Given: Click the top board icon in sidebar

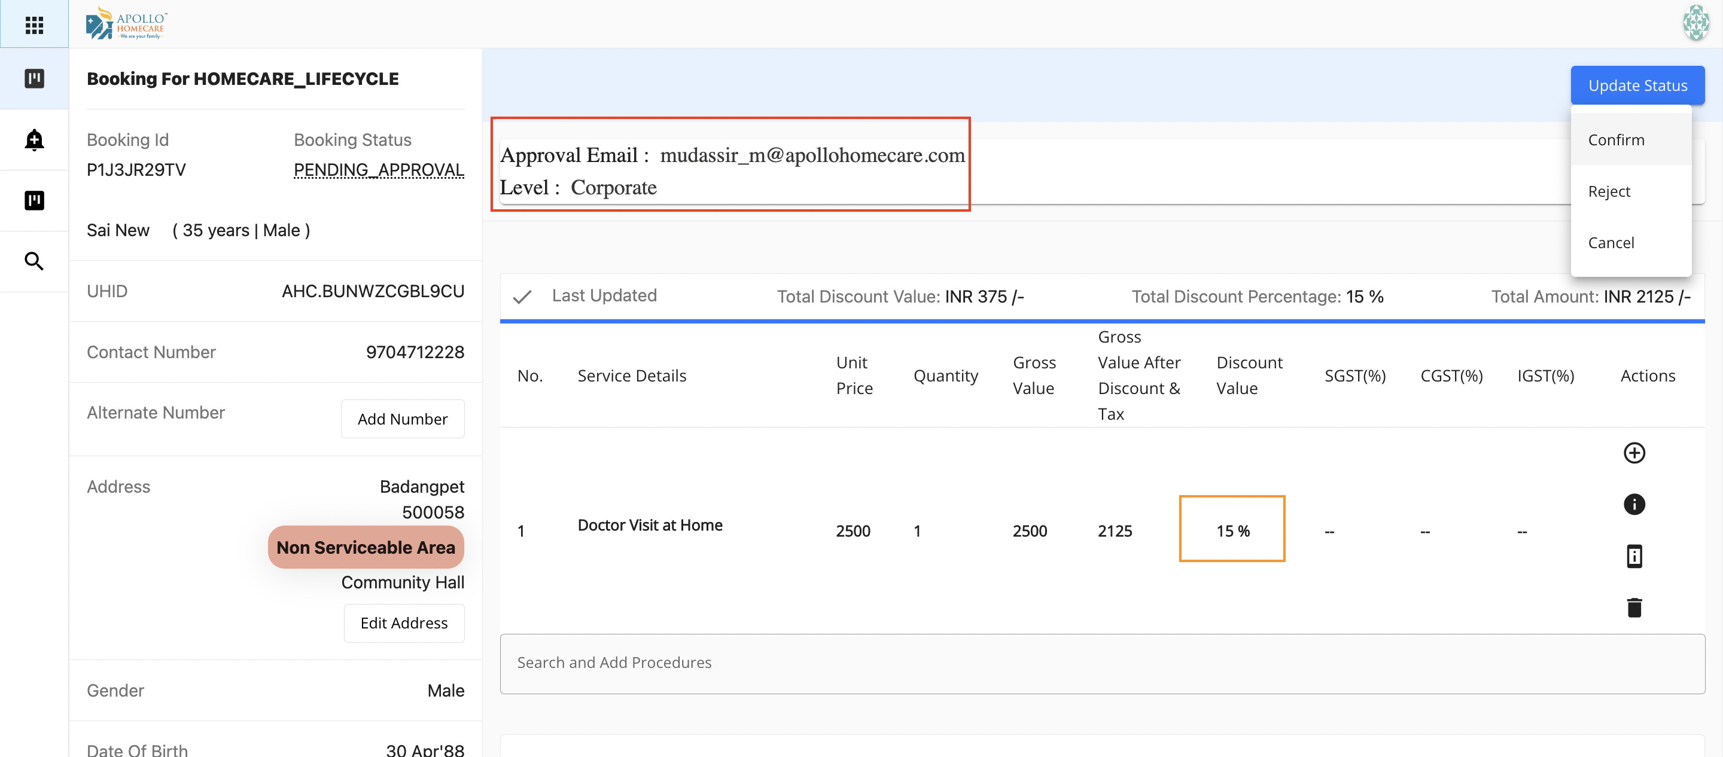Looking at the screenshot, I should (x=34, y=79).
